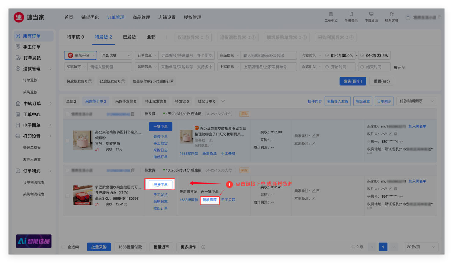Toggle the 全选 checkbox
Viewport: 453px width, 263px height.
63,247
